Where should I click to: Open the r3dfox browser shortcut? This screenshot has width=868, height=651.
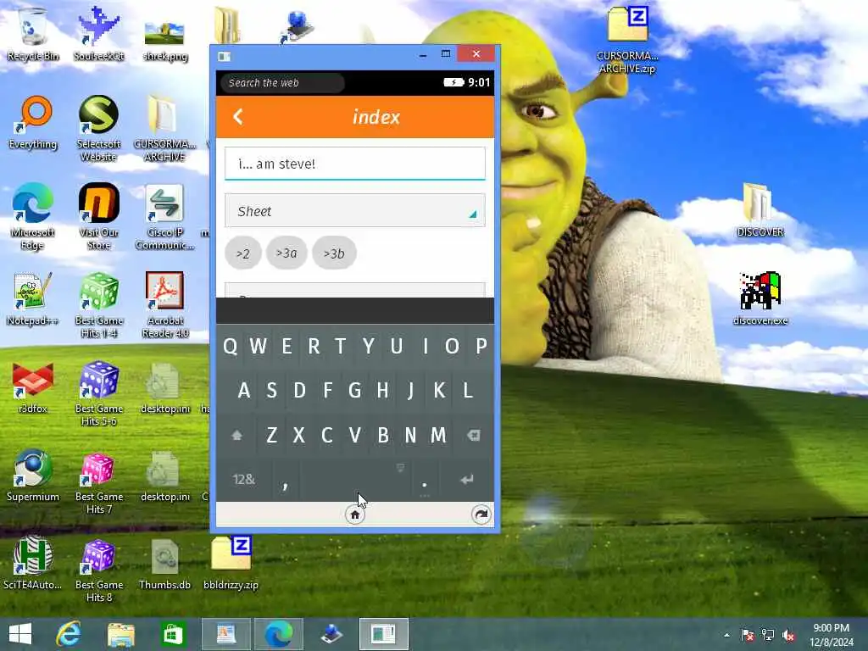pos(33,387)
